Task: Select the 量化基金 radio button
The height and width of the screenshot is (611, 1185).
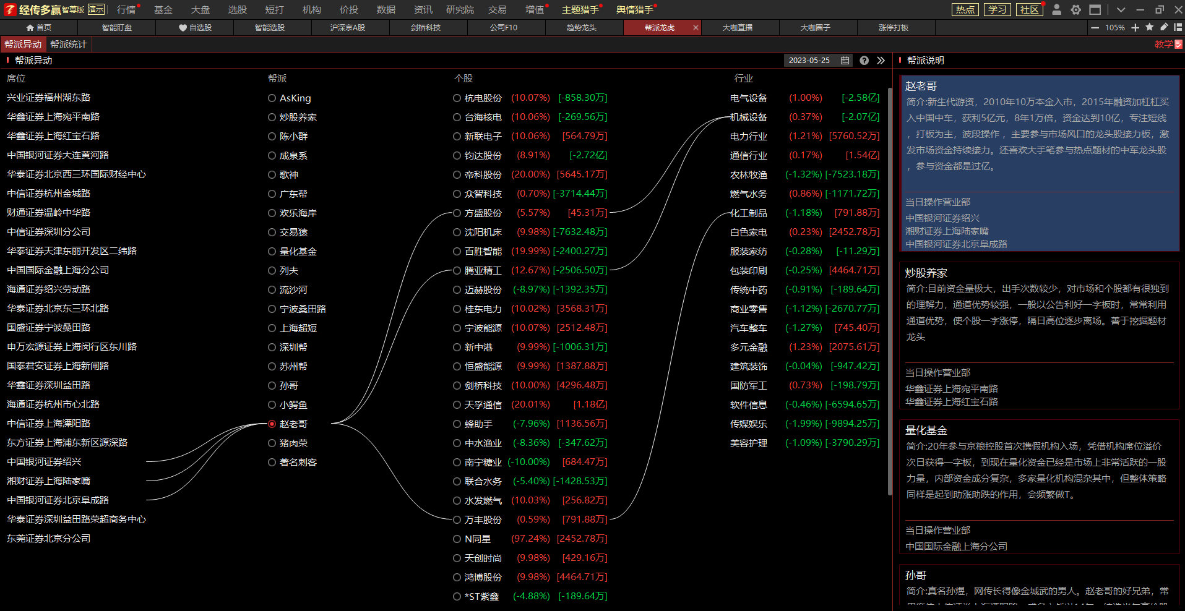Action: point(272,251)
